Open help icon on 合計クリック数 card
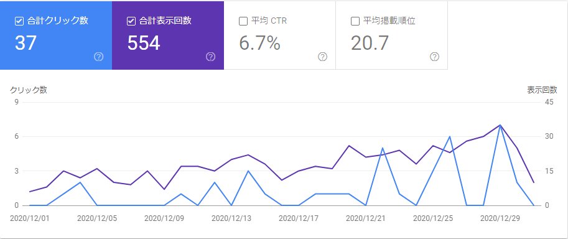The image size is (568, 239). (x=98, y=57)
